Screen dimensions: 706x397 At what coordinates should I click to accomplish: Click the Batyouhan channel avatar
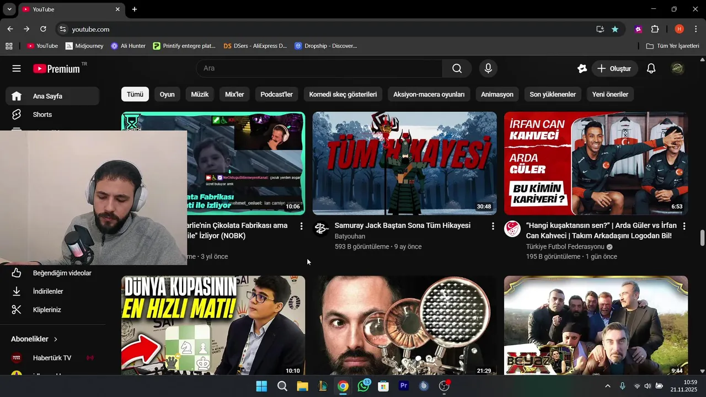[x=321, y=229]
